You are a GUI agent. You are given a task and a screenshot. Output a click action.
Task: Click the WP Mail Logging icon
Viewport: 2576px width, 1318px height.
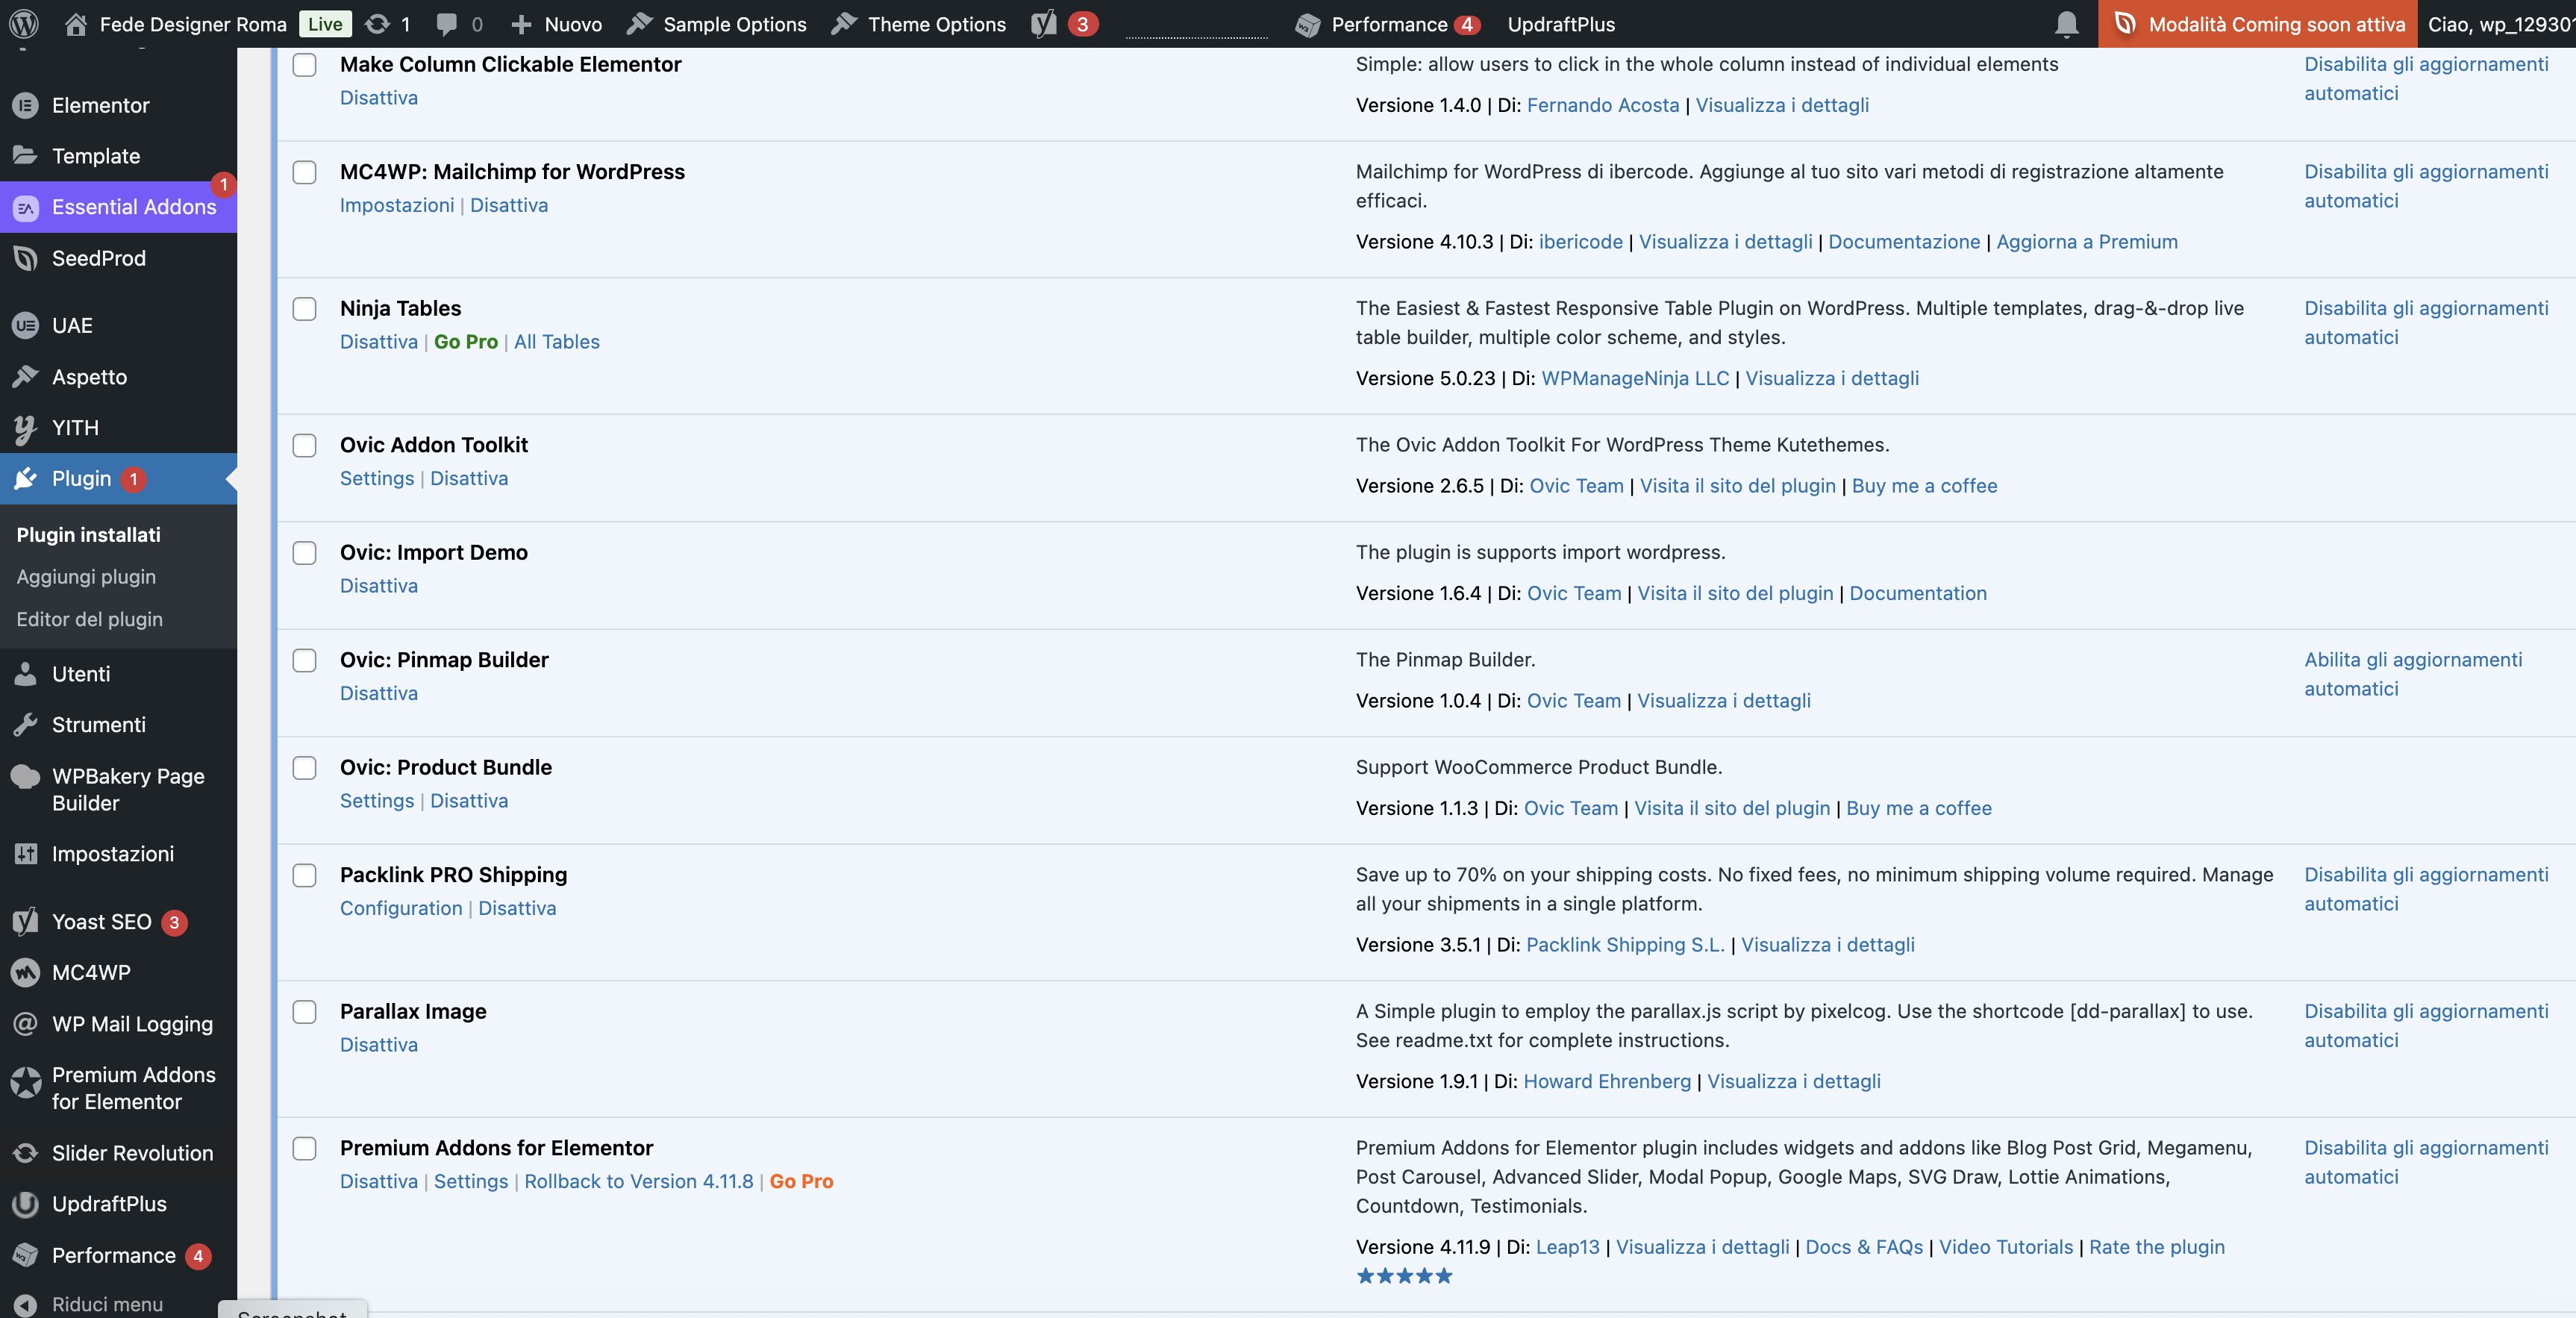(x=26, y=1024)
